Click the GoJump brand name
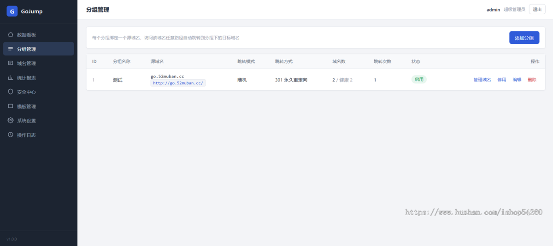The width and height of the screenshot is (553, 246). (x=32, y=12)
